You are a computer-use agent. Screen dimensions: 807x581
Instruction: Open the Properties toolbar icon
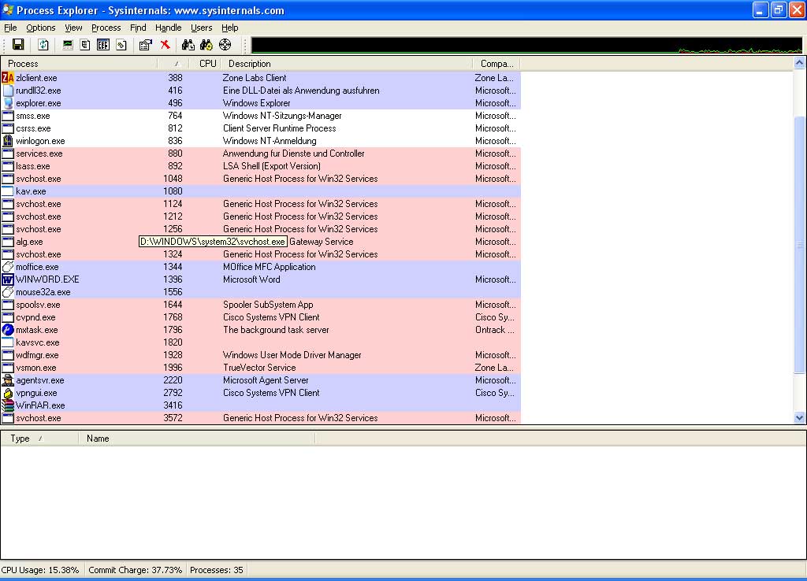coord(146,45)
